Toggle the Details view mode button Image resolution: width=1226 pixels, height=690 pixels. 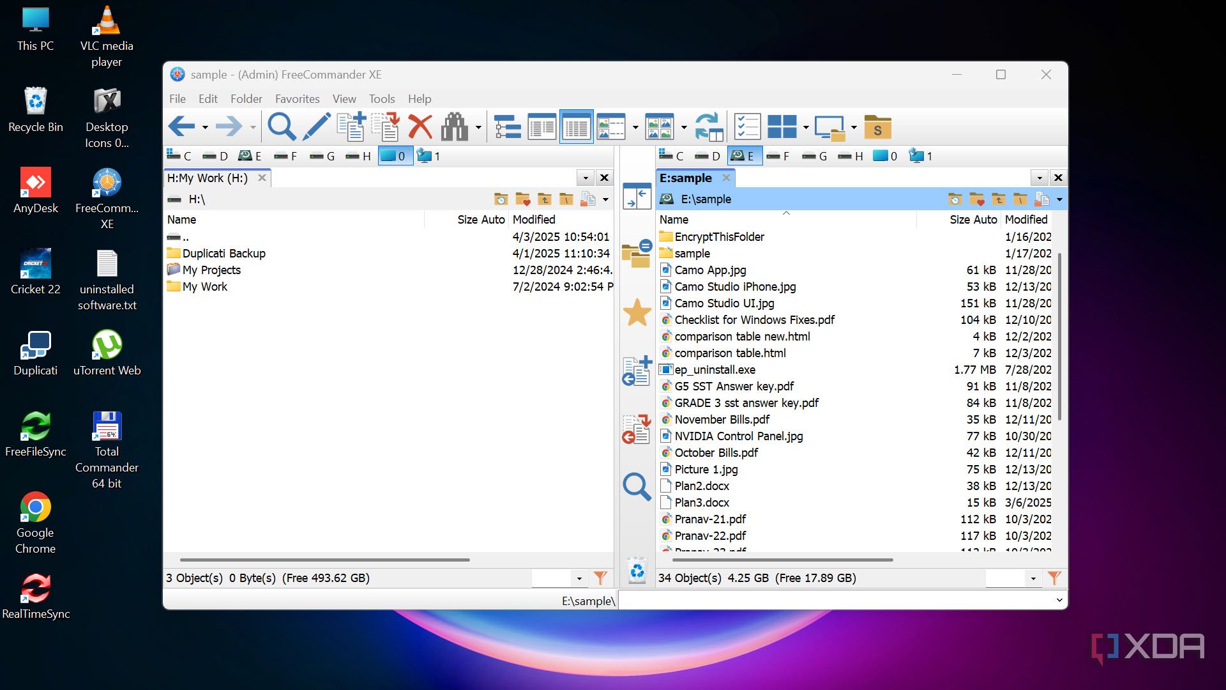(576, 126)
